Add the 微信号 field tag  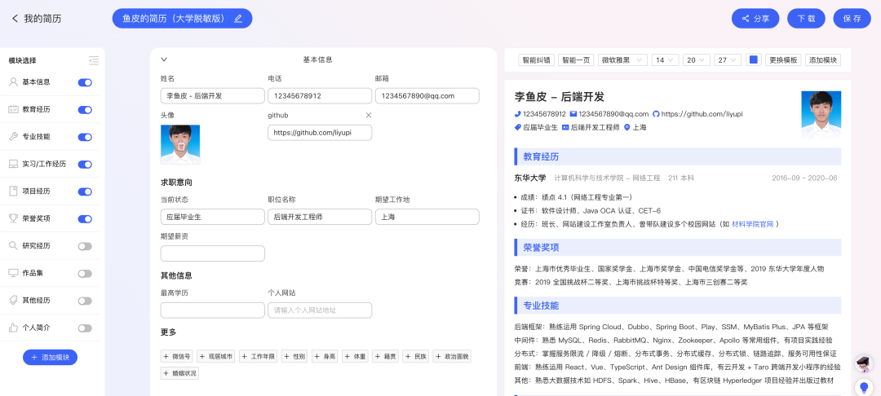tap(176, 356)
